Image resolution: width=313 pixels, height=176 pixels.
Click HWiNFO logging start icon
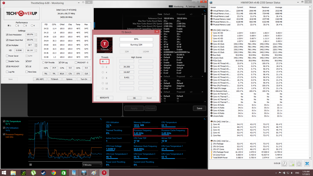pyautogui.click(x=292, y=163)
